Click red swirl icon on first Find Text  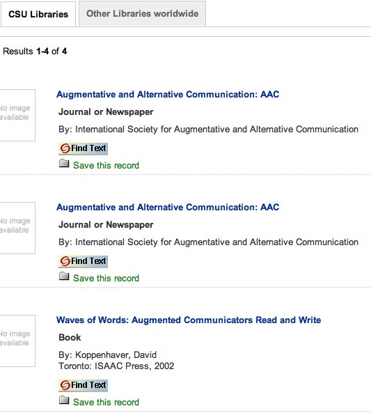65,148
